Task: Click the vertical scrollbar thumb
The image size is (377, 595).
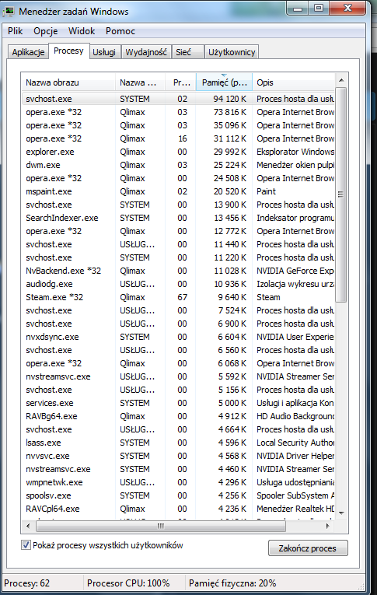Action: tap(341, 194)
